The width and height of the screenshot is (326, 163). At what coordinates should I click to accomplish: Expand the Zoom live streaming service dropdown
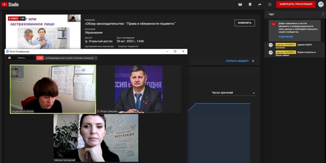tap(96, 58)
